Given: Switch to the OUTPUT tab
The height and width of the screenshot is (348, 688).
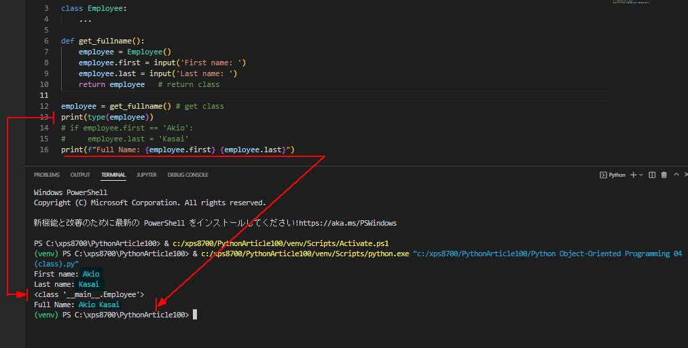Looking at the screenshot, I should (x=80, y=175).
